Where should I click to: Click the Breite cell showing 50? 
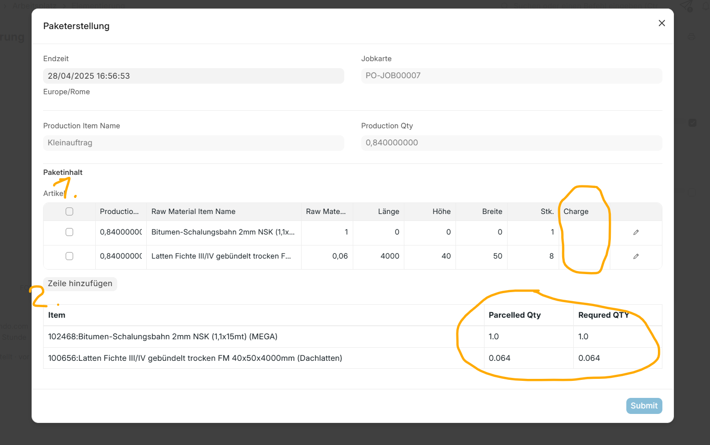482,256
